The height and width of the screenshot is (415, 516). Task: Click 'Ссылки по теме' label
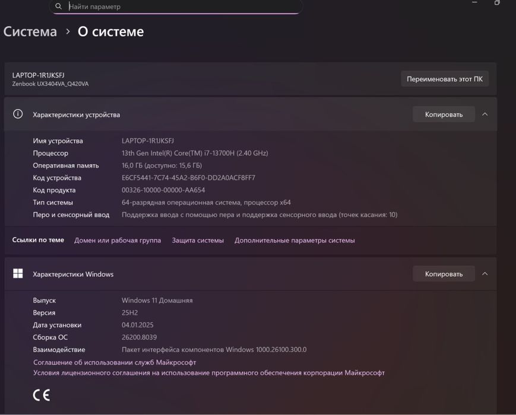(38, 240)
